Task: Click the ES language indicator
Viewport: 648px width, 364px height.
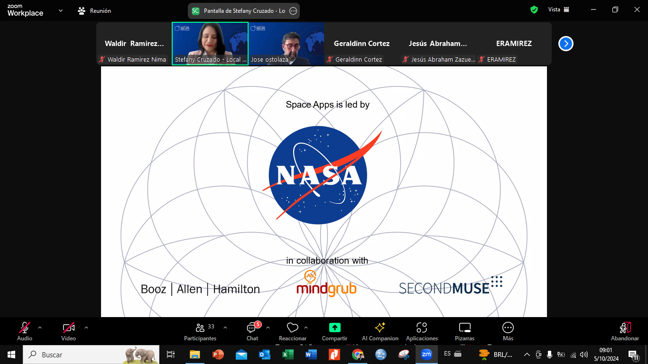Action: coord(447,354)
